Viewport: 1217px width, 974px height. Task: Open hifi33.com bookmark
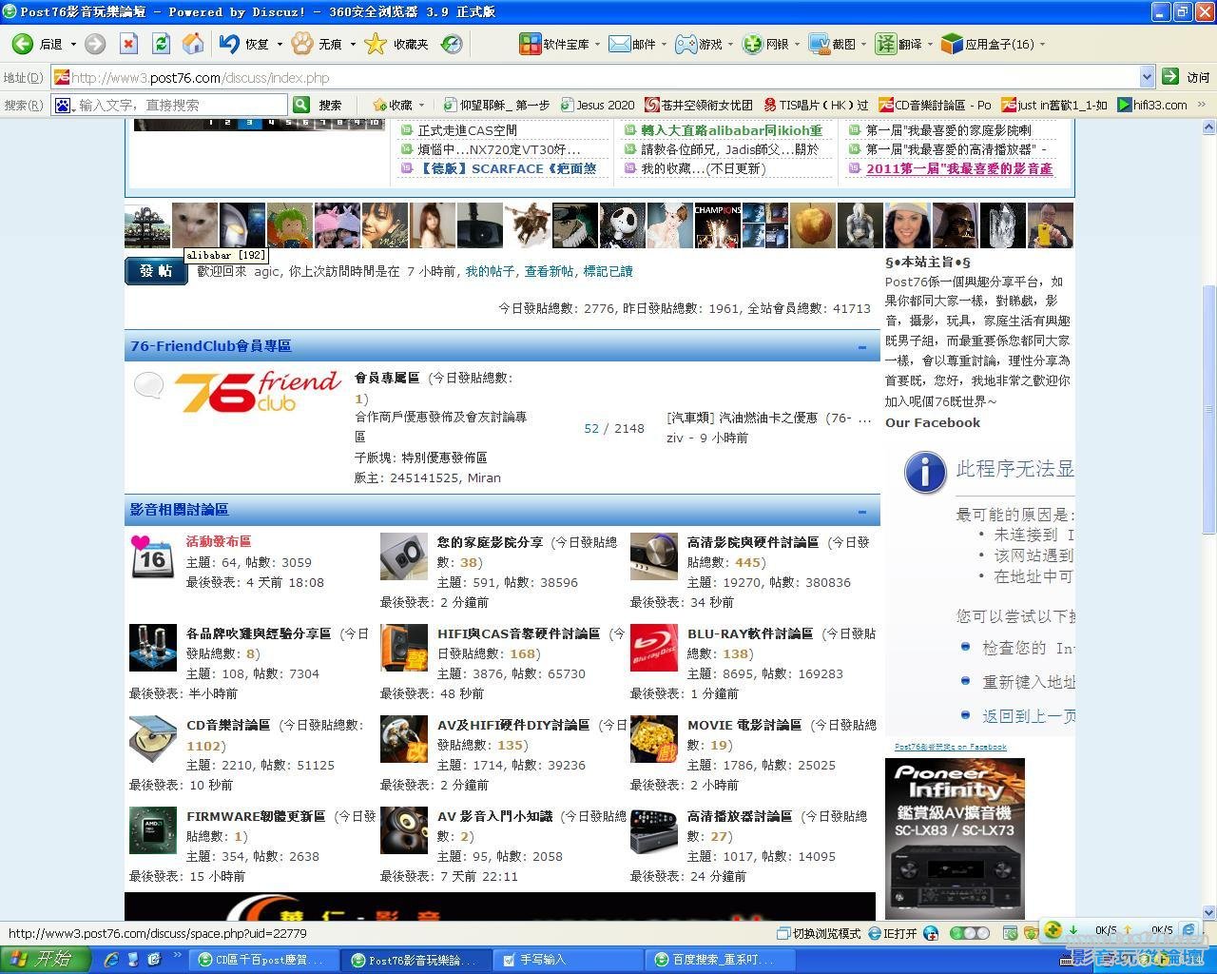coord(1152,105)
